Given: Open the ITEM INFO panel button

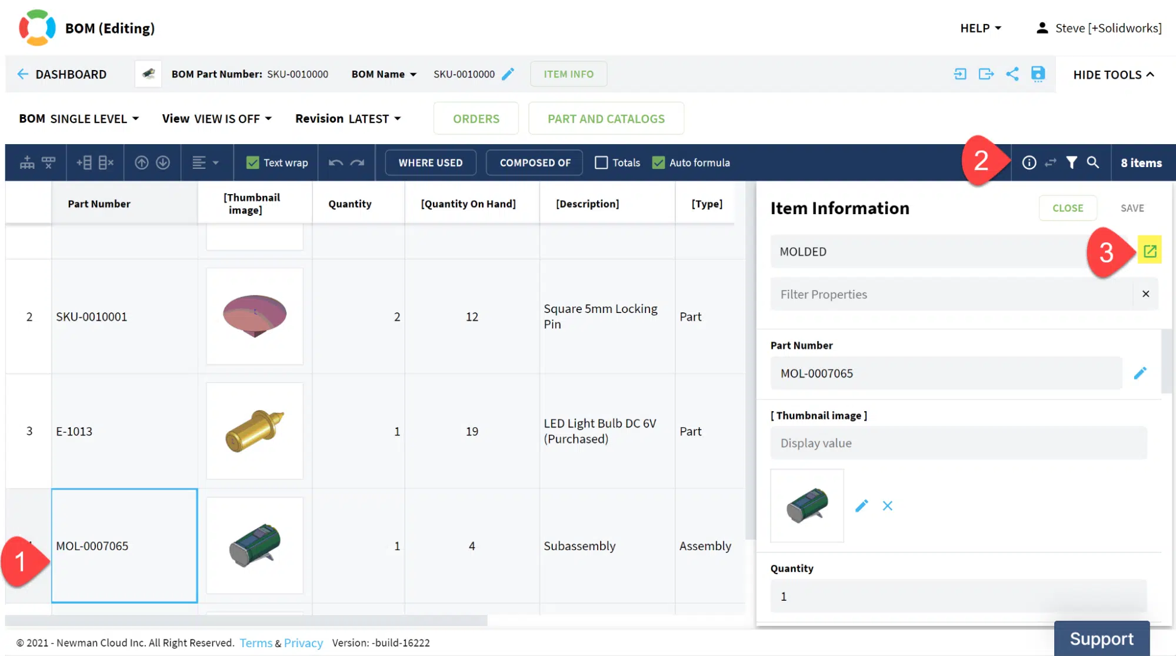Looking at the screenshot, I should click(568, 74).
